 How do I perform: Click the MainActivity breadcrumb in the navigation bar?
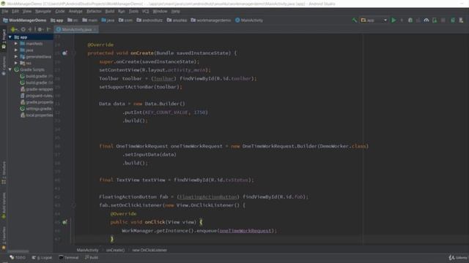click(249, 20)
